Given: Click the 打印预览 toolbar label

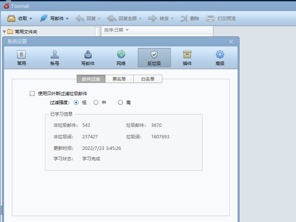Looking at the screenshot, I should click(x=227, y=19).
